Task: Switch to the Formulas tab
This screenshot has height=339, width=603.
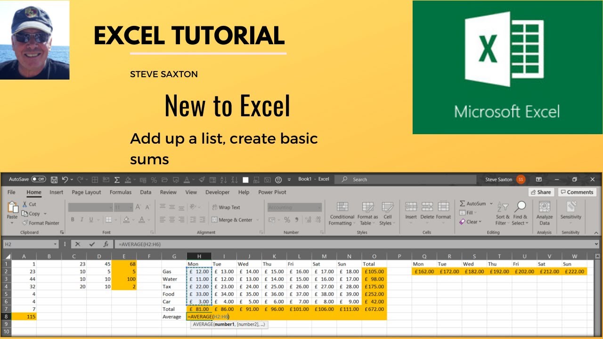Action: [121, 192]
